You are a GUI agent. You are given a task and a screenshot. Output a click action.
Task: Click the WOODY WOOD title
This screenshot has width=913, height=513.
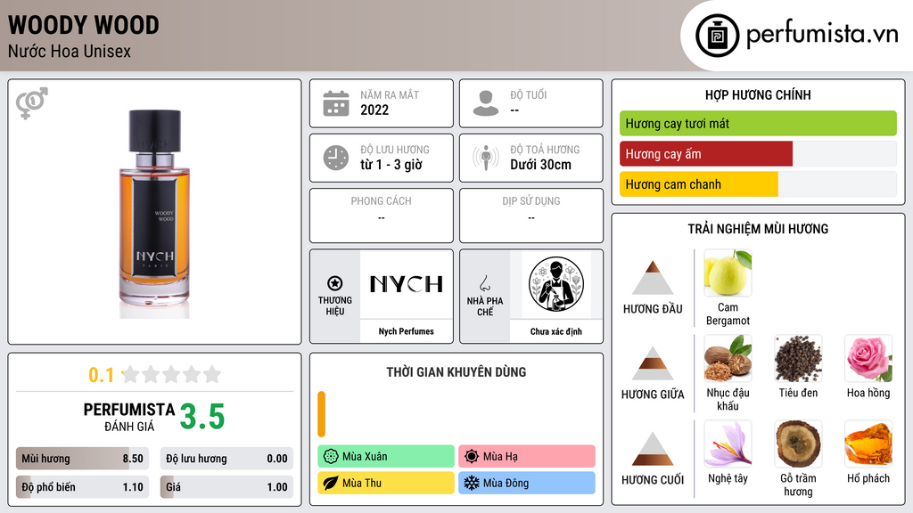83,25
